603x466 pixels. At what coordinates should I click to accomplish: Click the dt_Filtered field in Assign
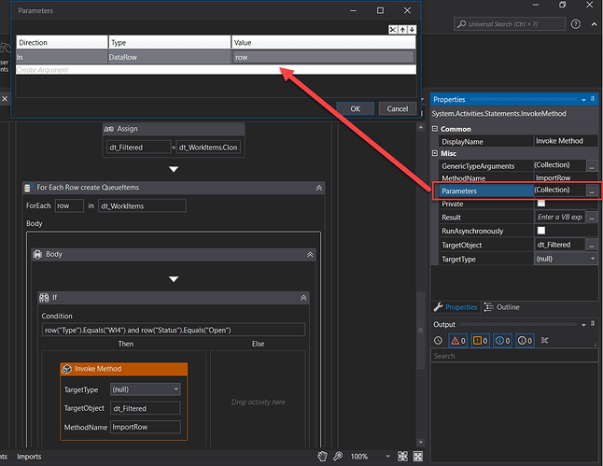pos(138,148)
